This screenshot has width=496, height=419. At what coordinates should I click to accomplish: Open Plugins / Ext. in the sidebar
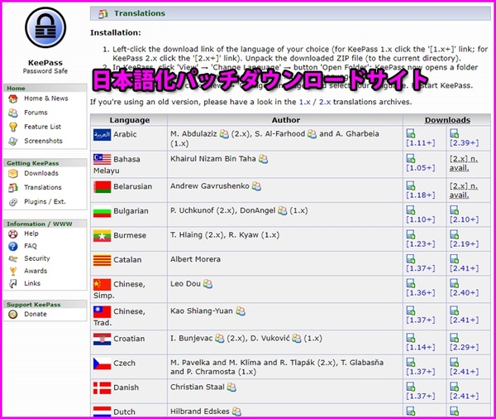(x=45, y=201)
